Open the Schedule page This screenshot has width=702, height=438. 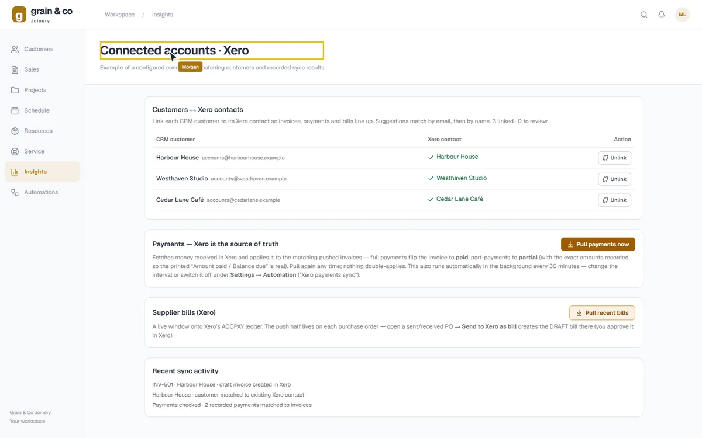(x=42, y=110)
